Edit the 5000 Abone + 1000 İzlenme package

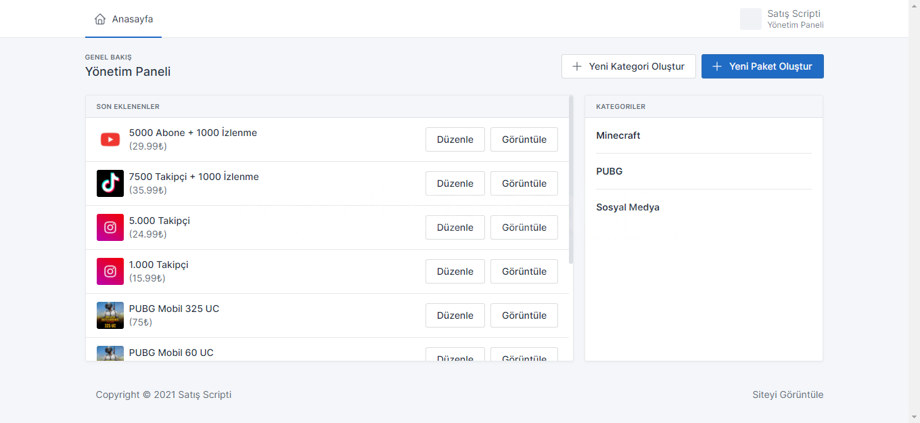455,139
